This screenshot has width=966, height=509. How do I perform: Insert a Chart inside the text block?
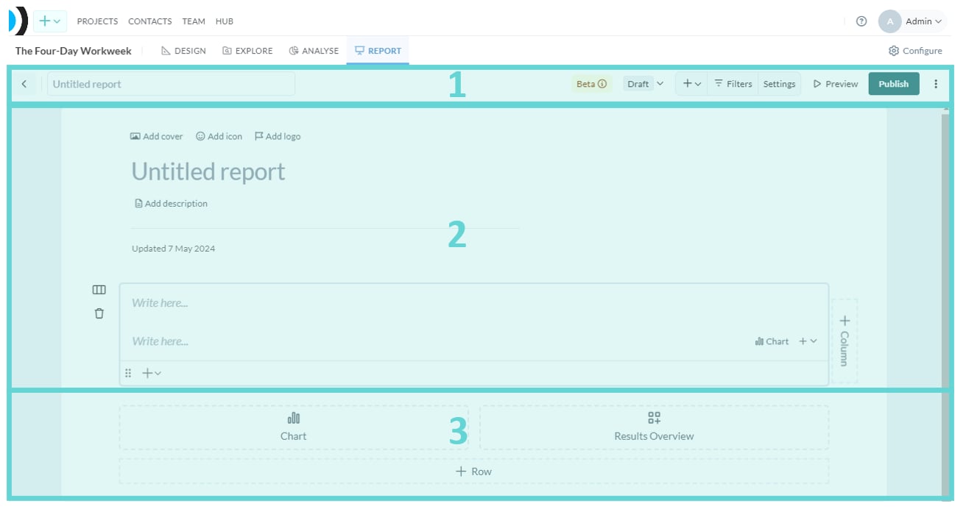pos(772,341)
